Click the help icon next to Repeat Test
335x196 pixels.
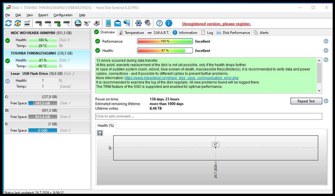[x=326, y=101]
